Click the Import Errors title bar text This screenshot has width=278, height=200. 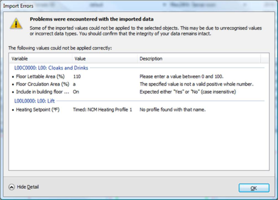point(18,6)
